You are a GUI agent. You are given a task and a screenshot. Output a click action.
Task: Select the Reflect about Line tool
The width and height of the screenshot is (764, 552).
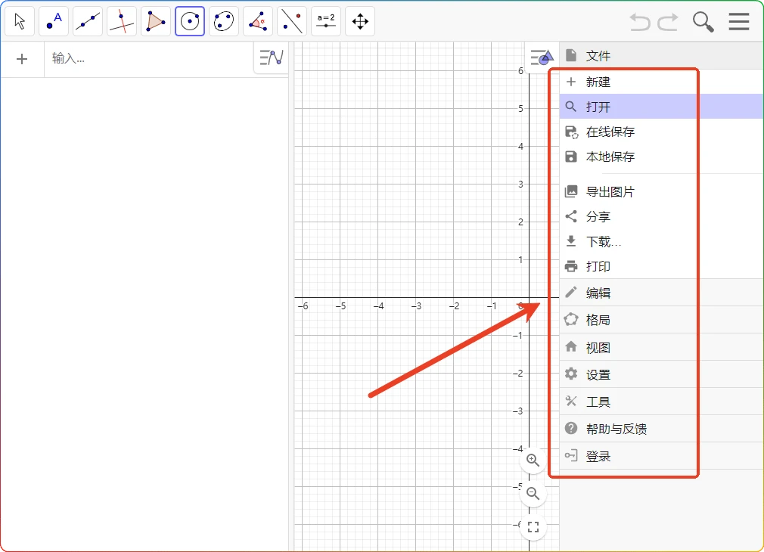(291, 21)
